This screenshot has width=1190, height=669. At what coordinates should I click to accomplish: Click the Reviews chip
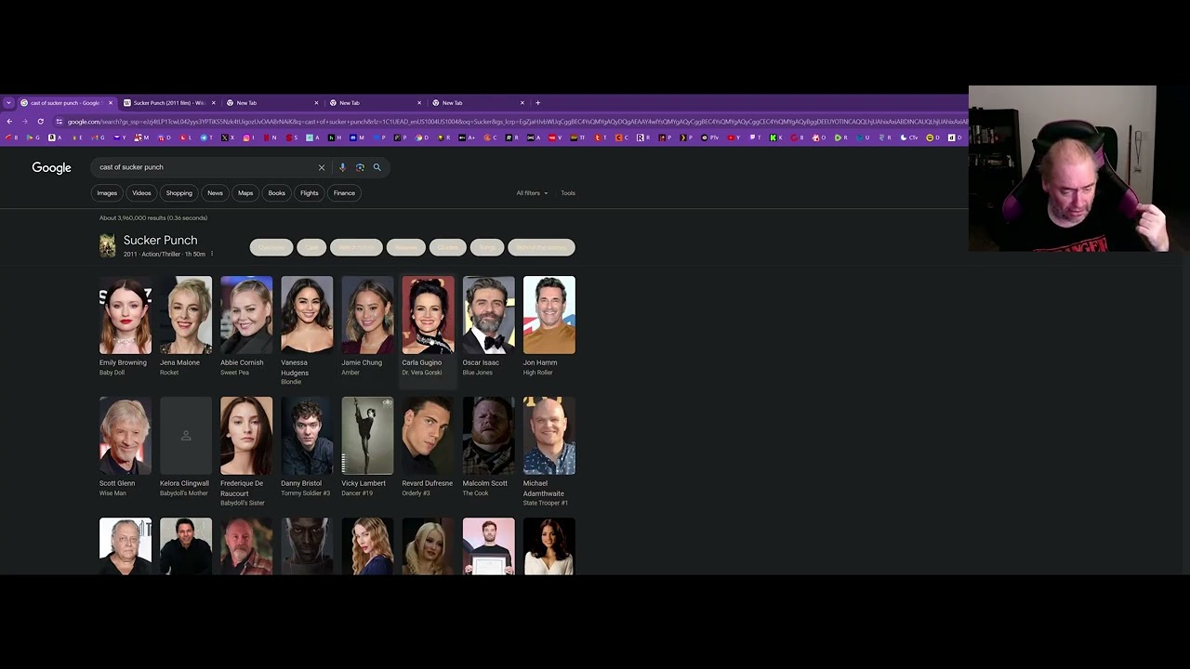click(x=405, y=247)
